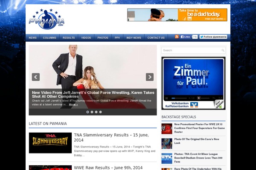Viewport: 256px width, 170px height.
Task: Select the fourth slideshow dot
Action: [x=100, y=112]
